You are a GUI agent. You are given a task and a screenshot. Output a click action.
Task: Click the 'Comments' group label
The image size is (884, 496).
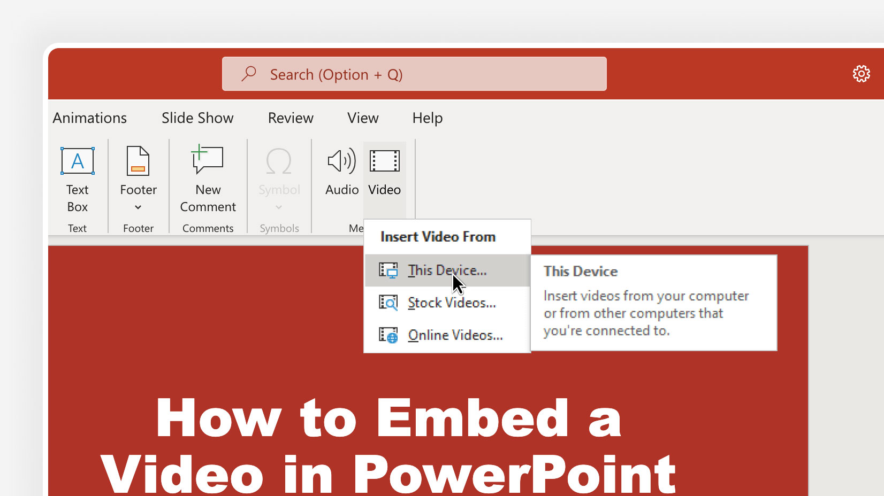tap(208, 228)
